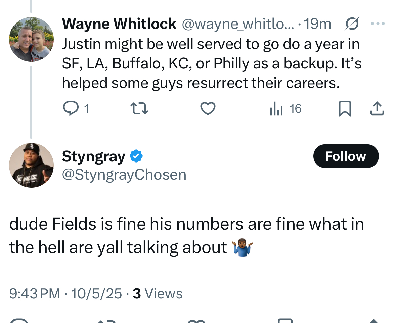Open the @StyngrayChosen handle

tap(124, 175)
